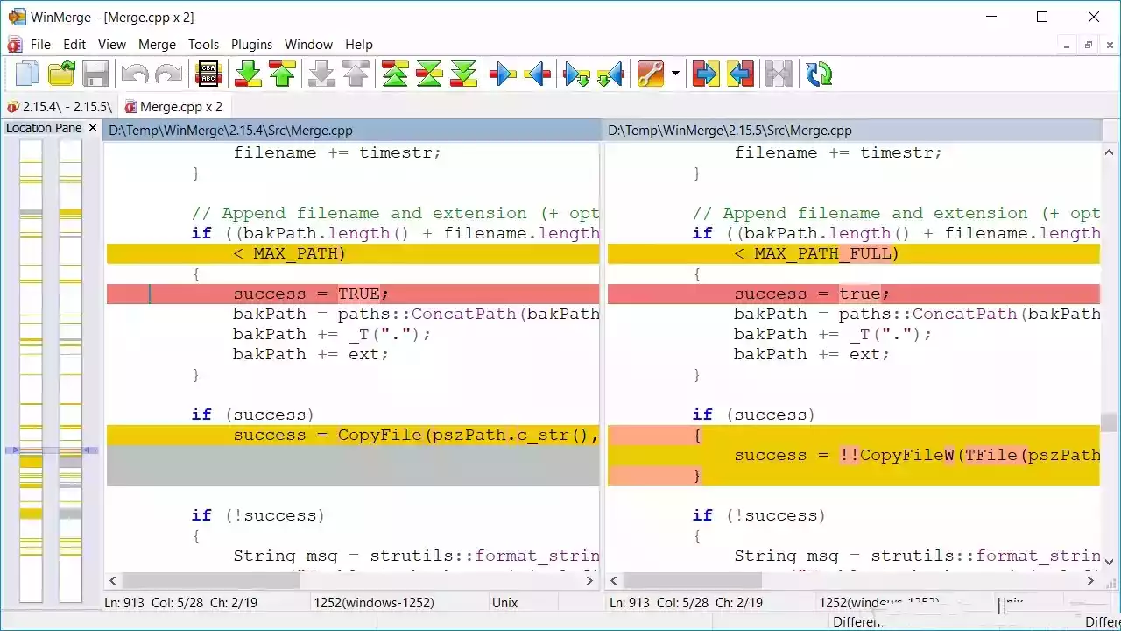This screenshot has width=1121, height=631.
Task: Copy all differences to the left
Action: 740,74
